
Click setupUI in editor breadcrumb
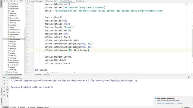[x=47, y=74]
